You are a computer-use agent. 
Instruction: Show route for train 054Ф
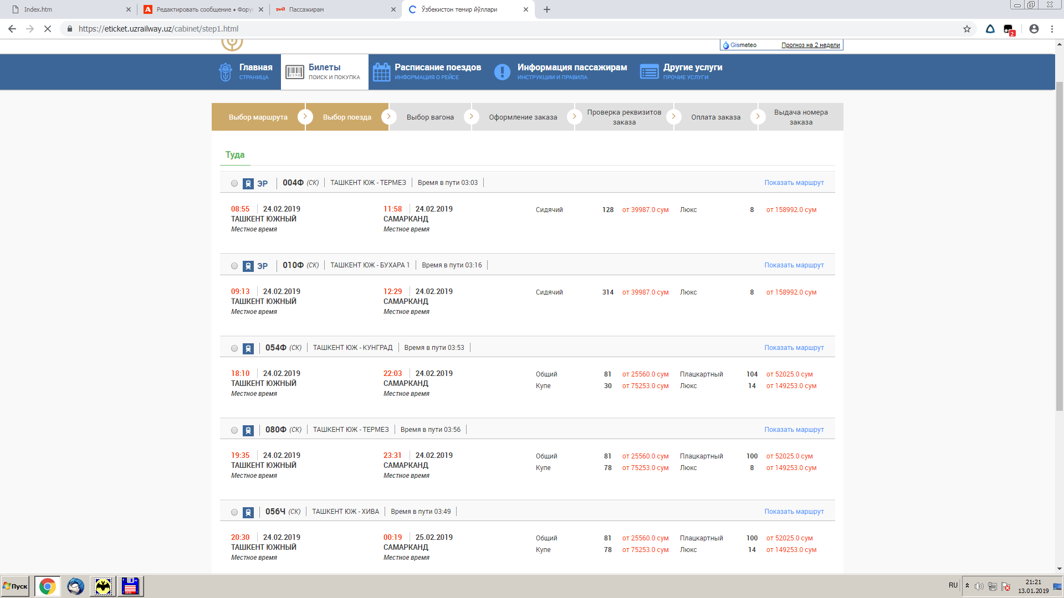click(794, 348)
